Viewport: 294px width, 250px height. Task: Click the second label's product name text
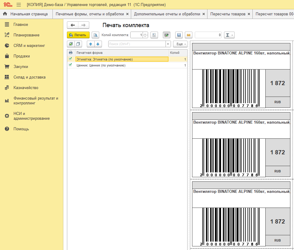click(242, 122)
